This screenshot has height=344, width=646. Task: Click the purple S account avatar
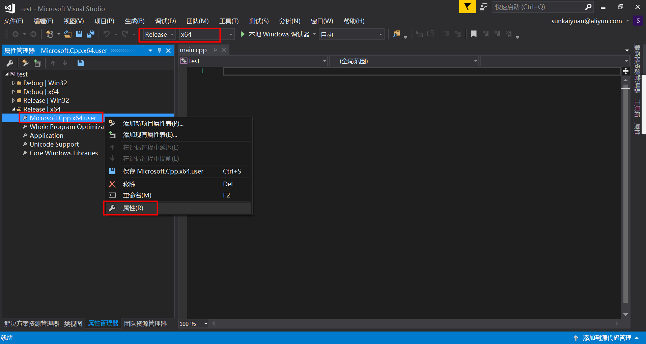pyautogui.click(x=638, y=21)
